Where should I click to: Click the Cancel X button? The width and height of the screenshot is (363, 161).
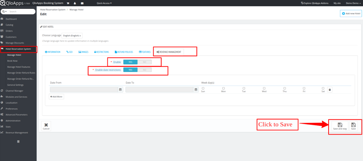pos(46,126)
